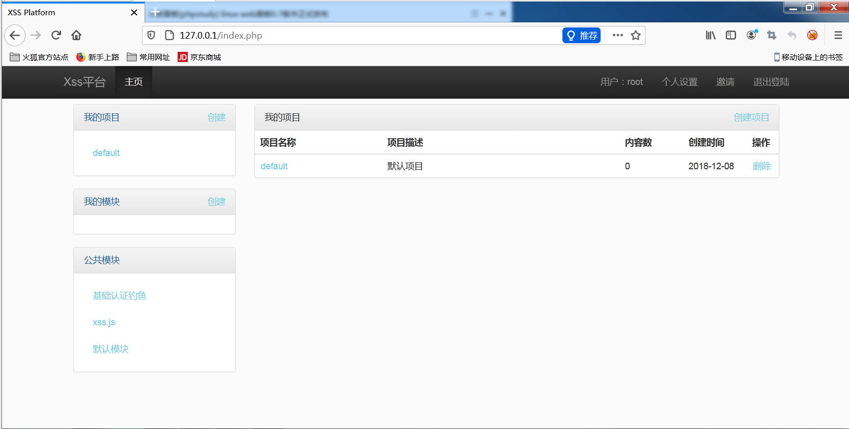Click the screenshot crop icon
Image resolution: width=849 pixels, height=429 pixels.
point(772,35)
